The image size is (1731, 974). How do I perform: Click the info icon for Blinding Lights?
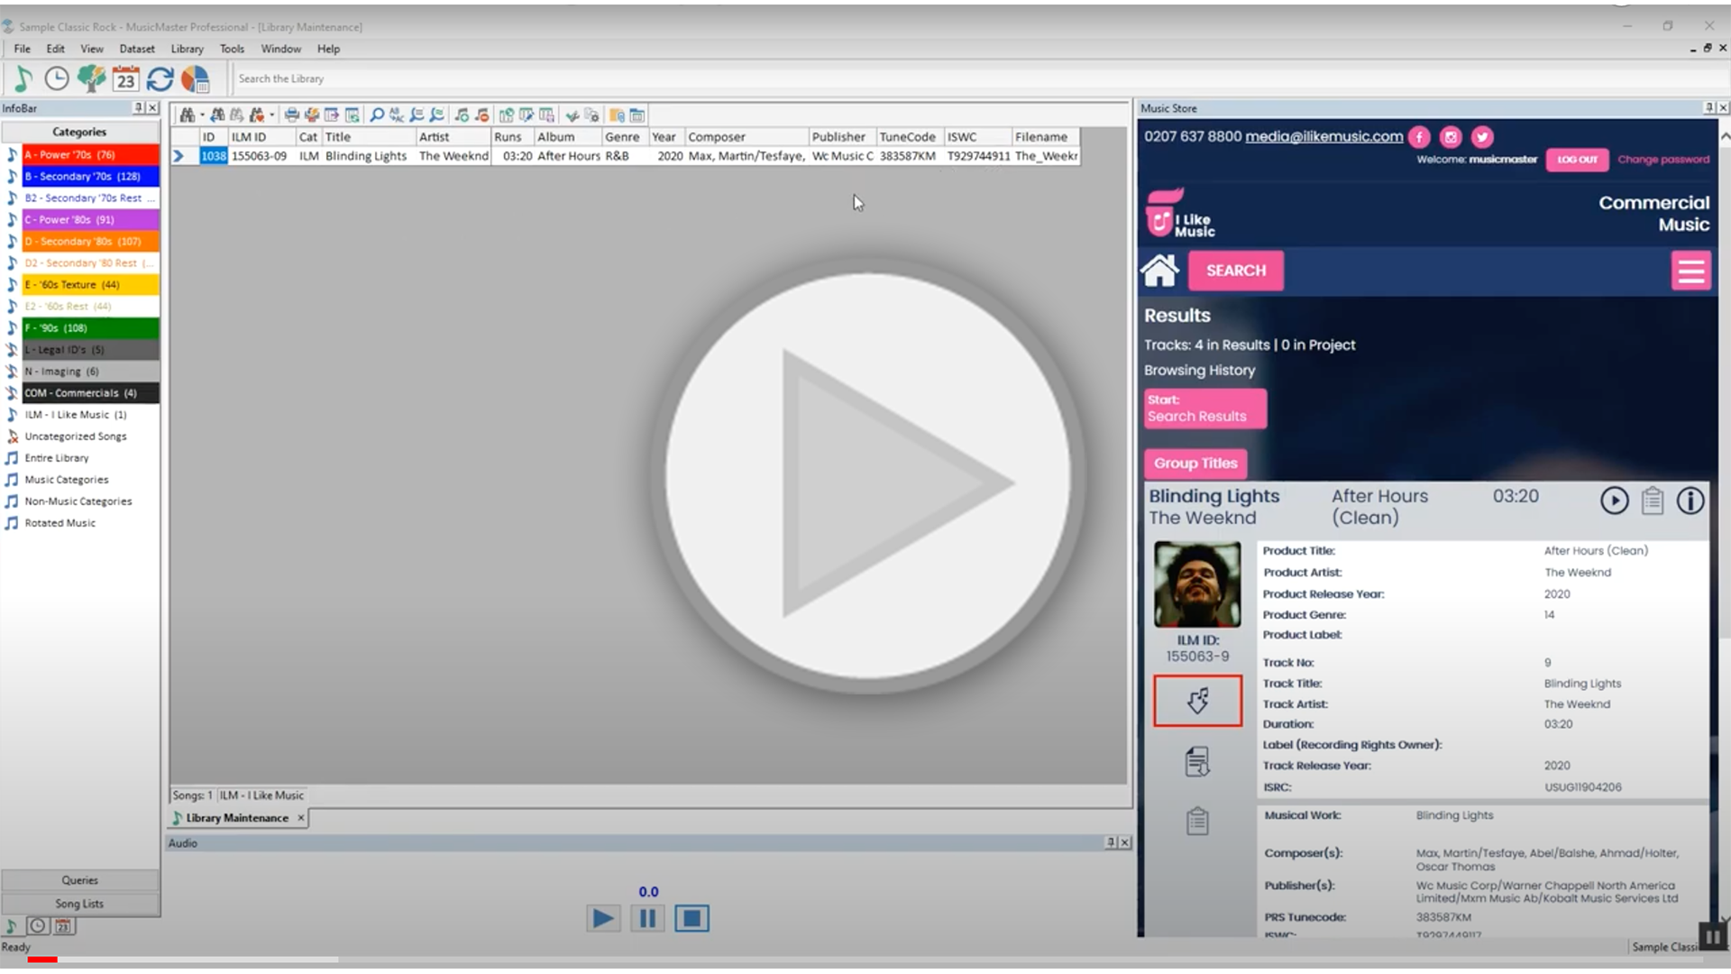tap(1690, 501)
